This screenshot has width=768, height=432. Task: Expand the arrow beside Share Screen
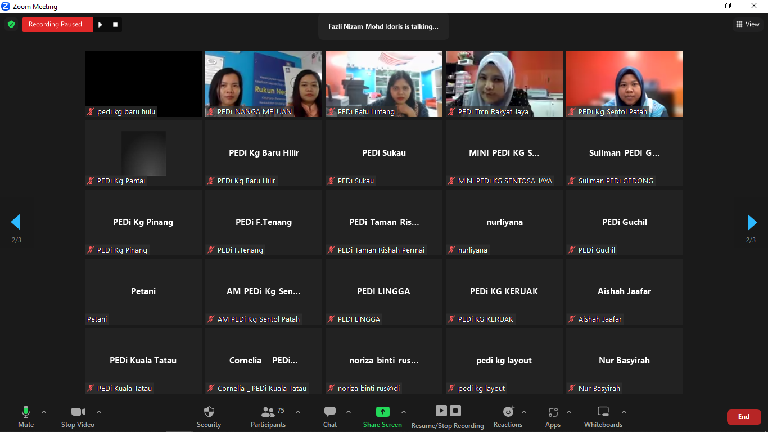pyautogui.click(x=404, y=412)
